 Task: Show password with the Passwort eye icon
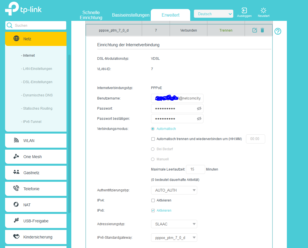199,108
